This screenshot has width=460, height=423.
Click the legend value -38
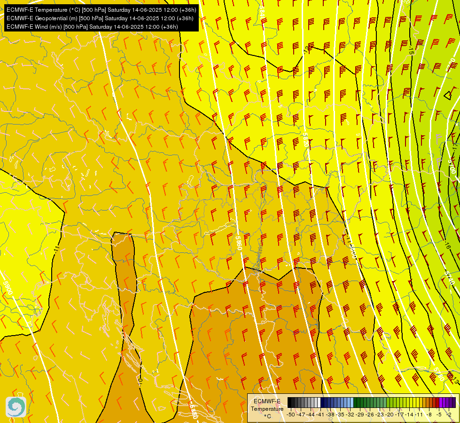[330, 415]
